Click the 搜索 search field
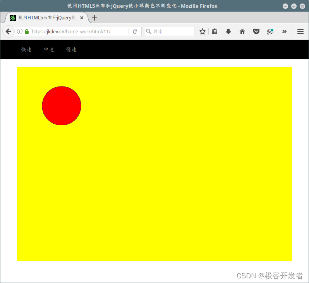 tap(169, 31)
